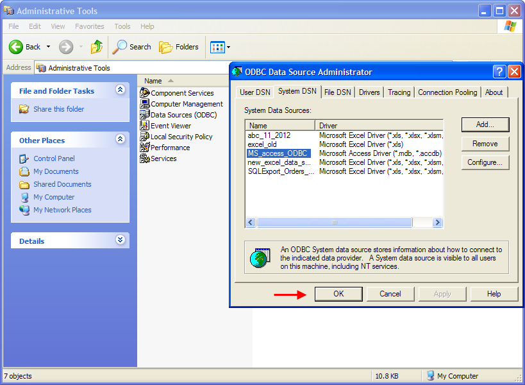Click the Control Panel icon
The width and height of the screenshot is (525, 385).
(x=24, y=158)
